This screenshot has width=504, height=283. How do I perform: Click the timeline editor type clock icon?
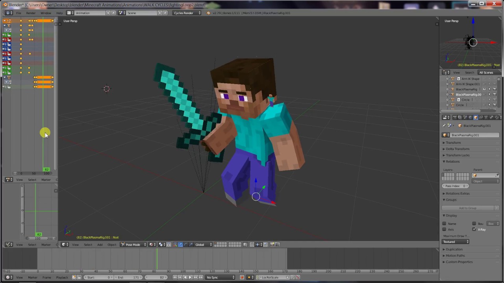coord(9,277)
